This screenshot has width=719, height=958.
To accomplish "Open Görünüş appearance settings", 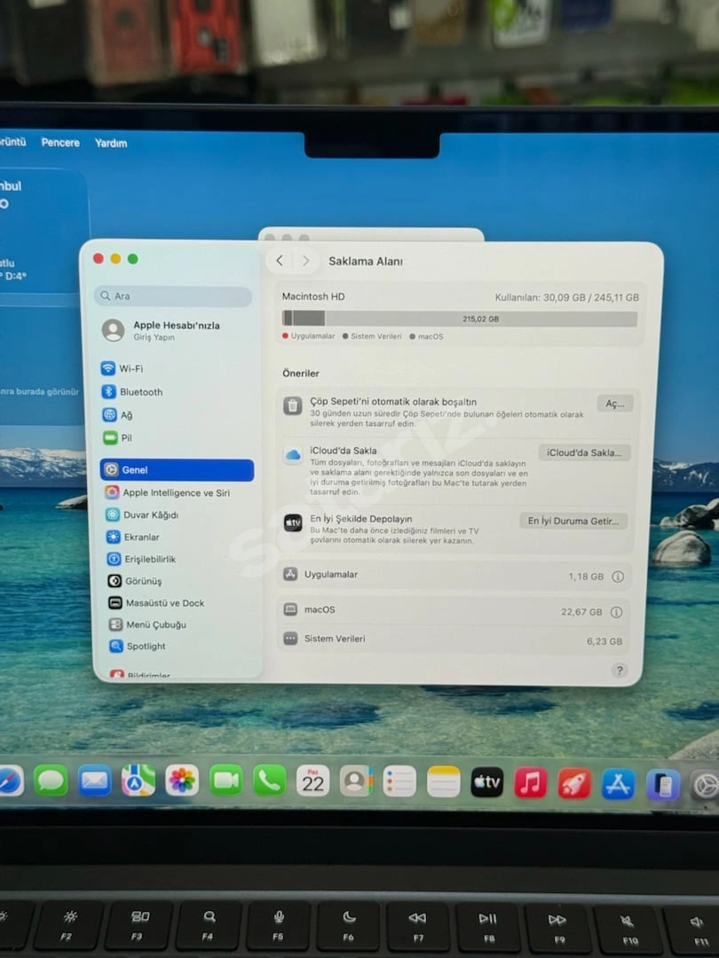I will (x=135, y=581).
